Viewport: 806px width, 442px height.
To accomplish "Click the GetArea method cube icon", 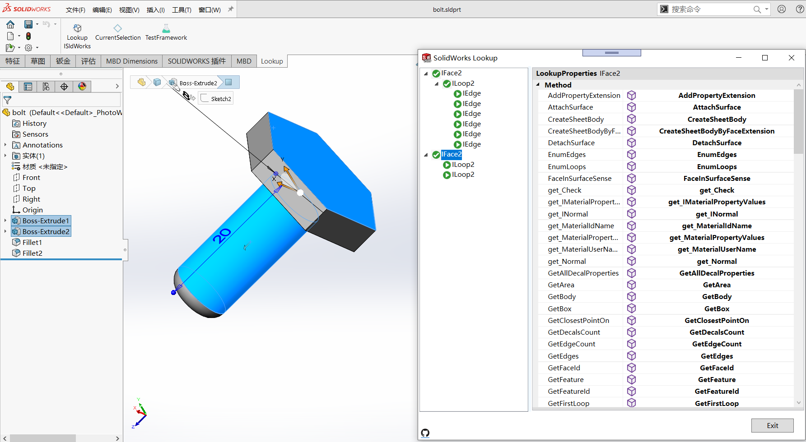I will (x=631, y=285).
